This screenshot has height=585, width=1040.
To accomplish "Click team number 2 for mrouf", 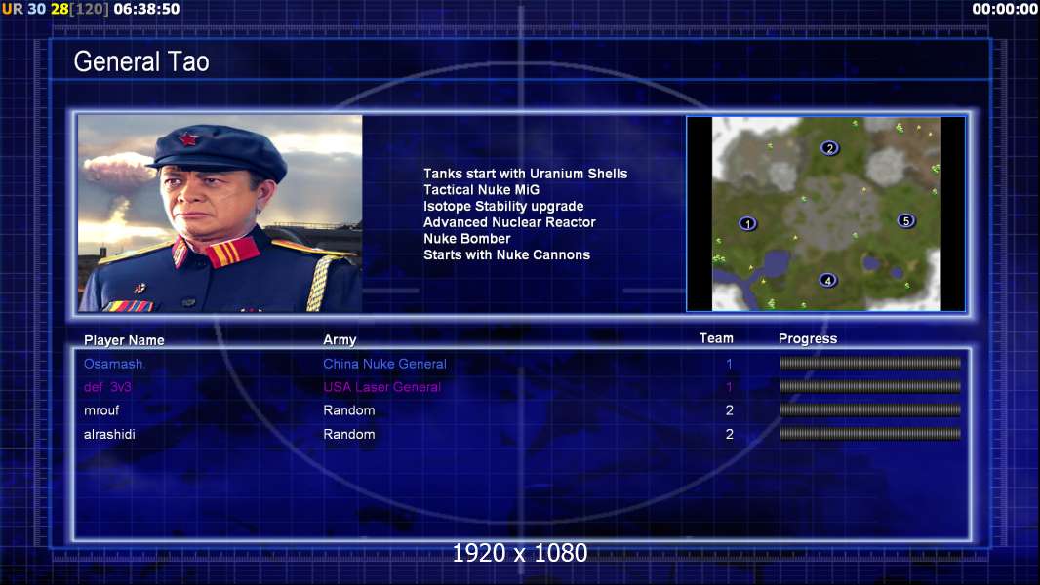I will point(729,410).
